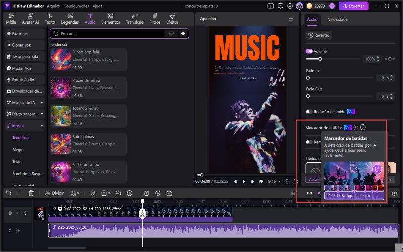Select the Alegre music category

click(x=18, y=149)
